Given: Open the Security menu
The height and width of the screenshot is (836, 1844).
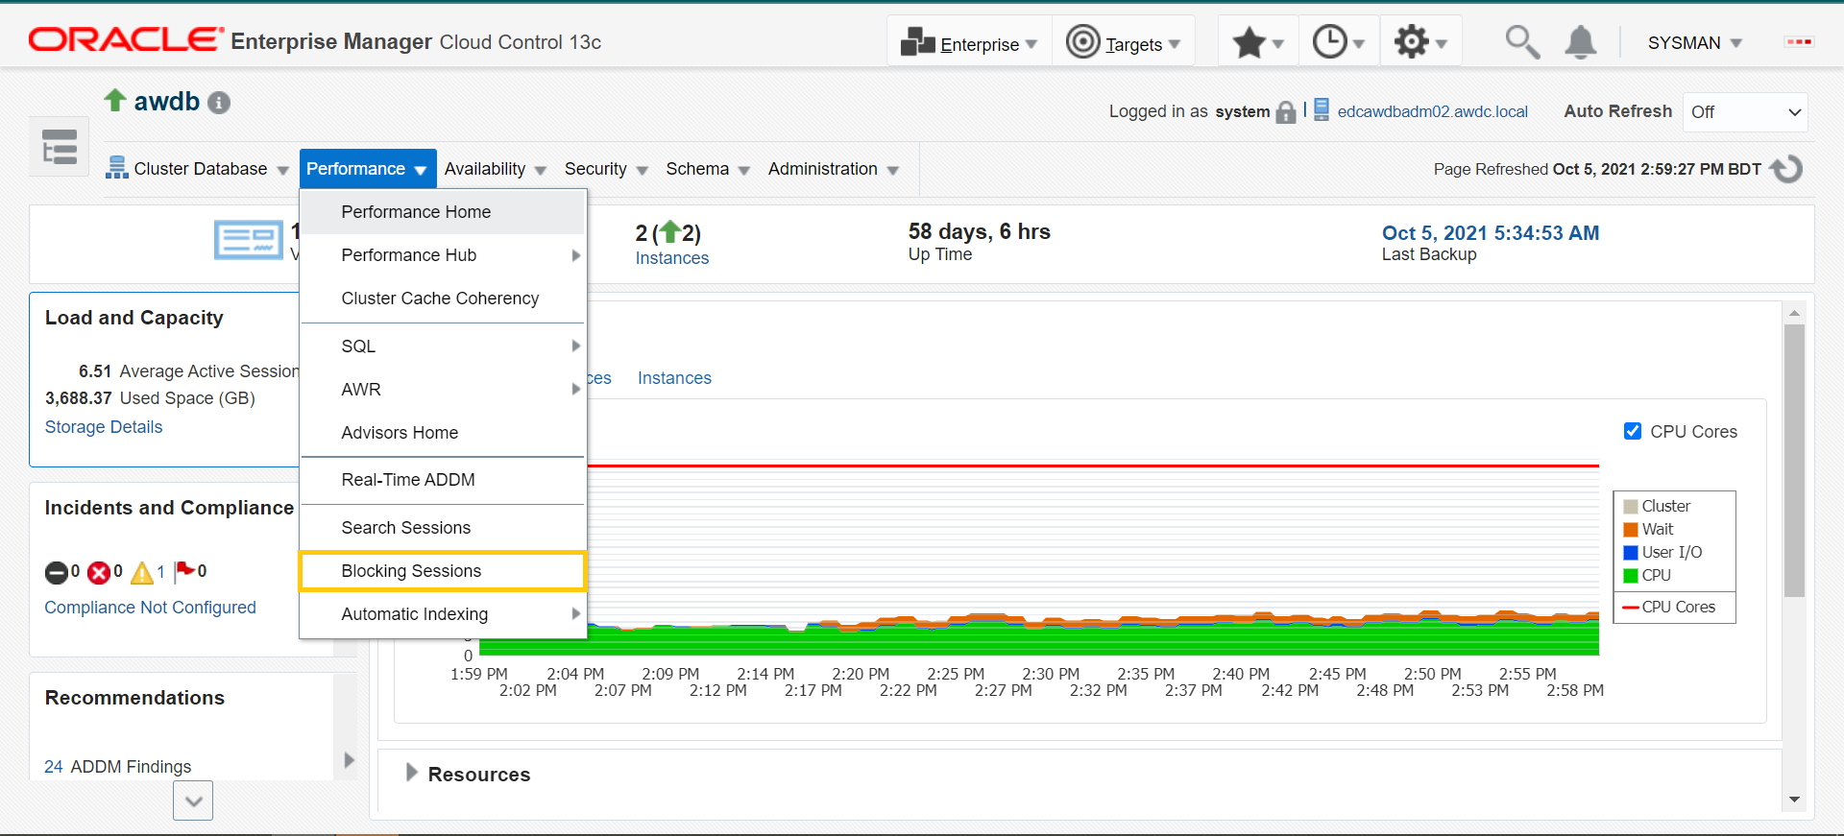Looking at the screenshot, I should pyautogui.click(x=606, y=169).
